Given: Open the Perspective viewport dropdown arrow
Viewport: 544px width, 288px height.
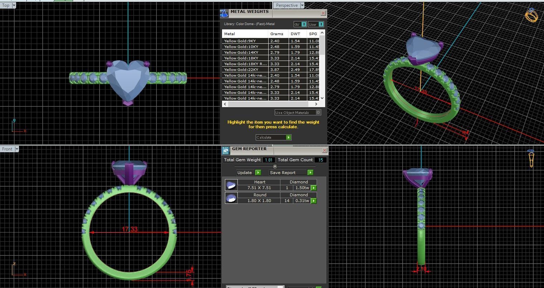Looking at the screenshot, I should coord(302,6).
